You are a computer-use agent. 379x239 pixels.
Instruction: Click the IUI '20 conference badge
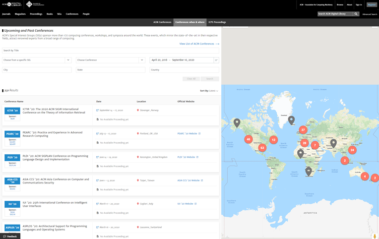[12, 204]
